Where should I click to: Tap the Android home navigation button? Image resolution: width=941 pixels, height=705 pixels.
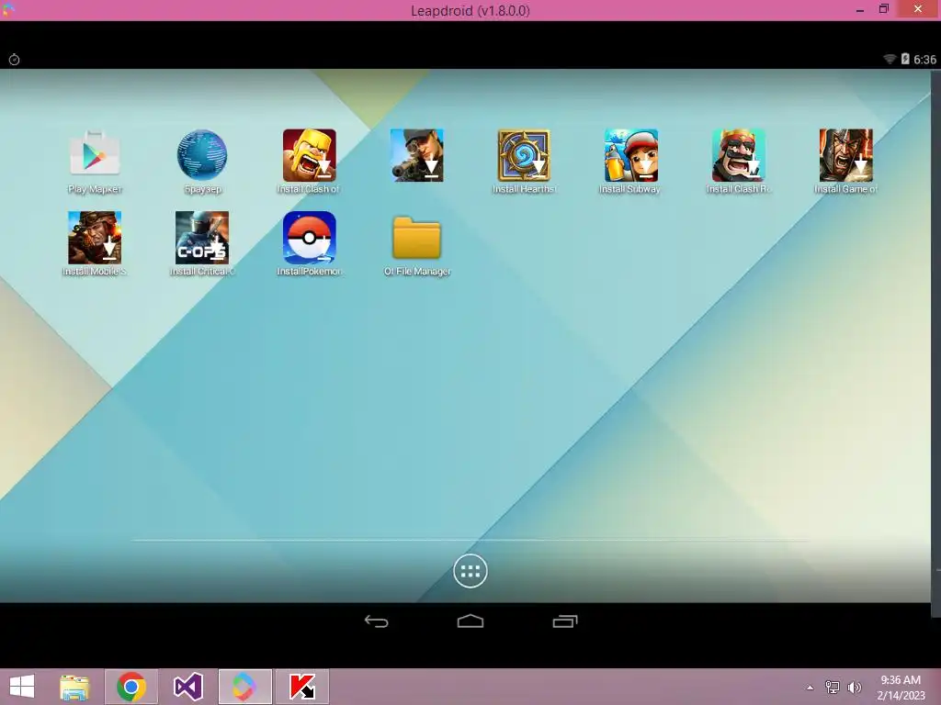(x=470, y=621)
